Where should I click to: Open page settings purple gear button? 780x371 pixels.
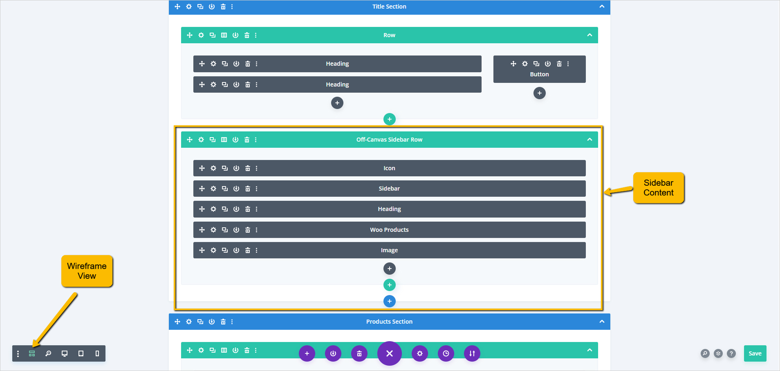tap(420, 353)
